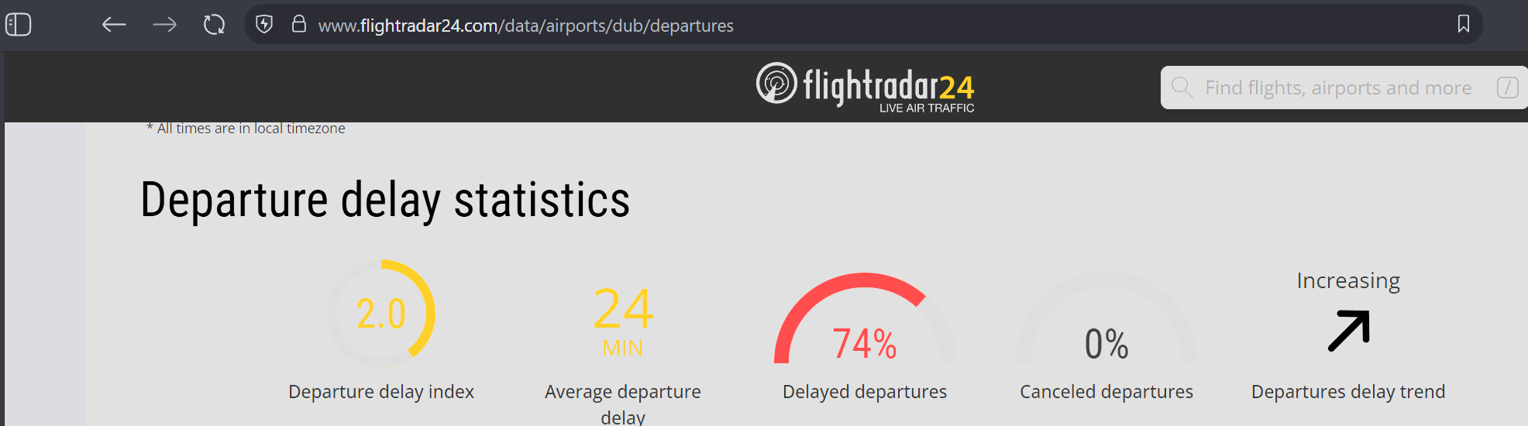Click the Departure delay statistics heading
1528x426 pixels.
pos(385,200)
